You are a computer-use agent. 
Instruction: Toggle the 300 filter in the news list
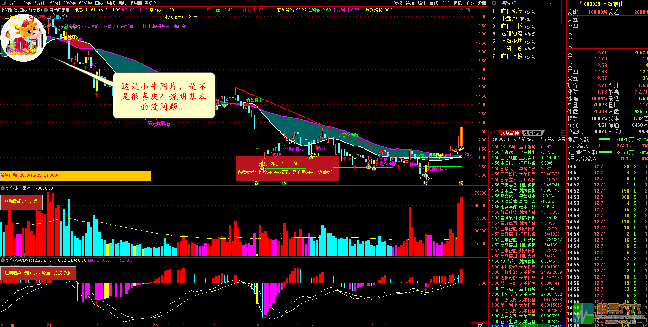point(502,139)
